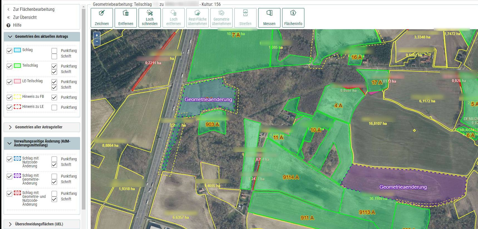Open the Messen measuring tool
The image size is (478, 229).
click(x=269, y=18)
